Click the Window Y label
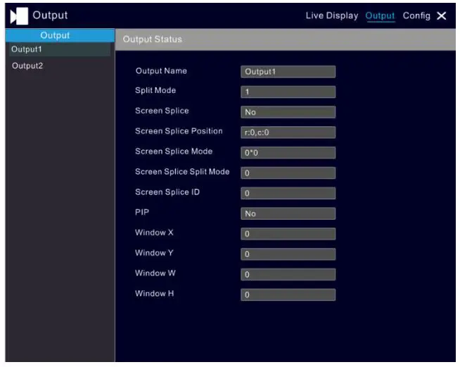The width and height of the screenshot is (460, 367). [154, 253]
